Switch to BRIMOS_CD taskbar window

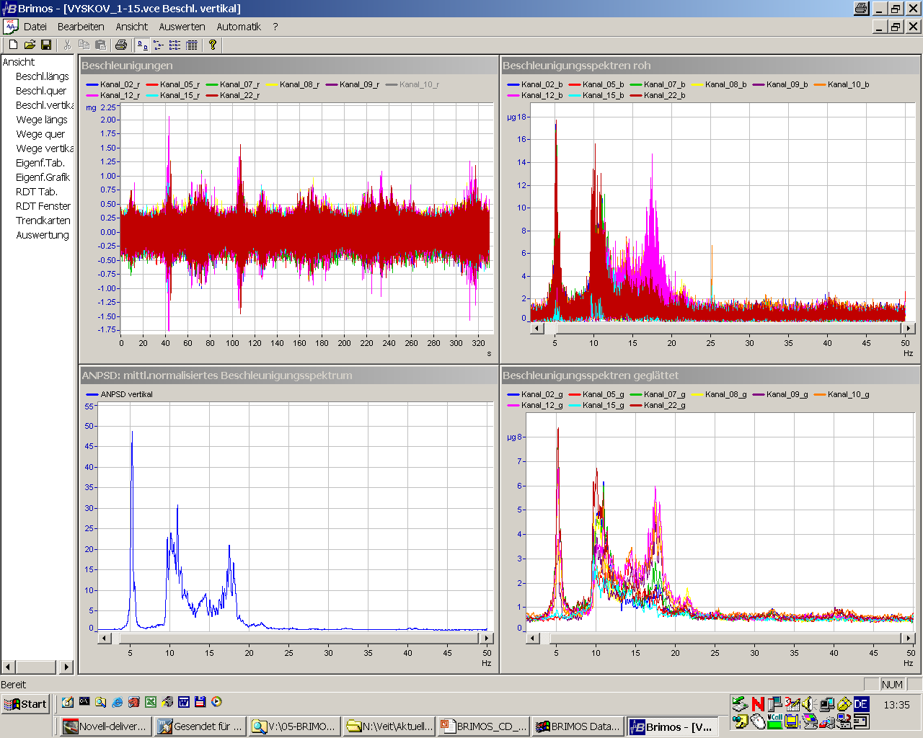coord(483,726)
